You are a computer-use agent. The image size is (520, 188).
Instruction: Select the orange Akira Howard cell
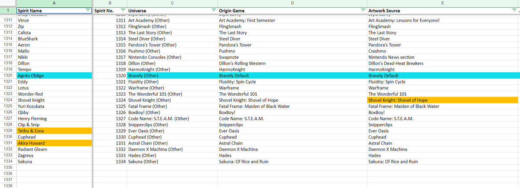pyautogui.click(x=54, y=143)
